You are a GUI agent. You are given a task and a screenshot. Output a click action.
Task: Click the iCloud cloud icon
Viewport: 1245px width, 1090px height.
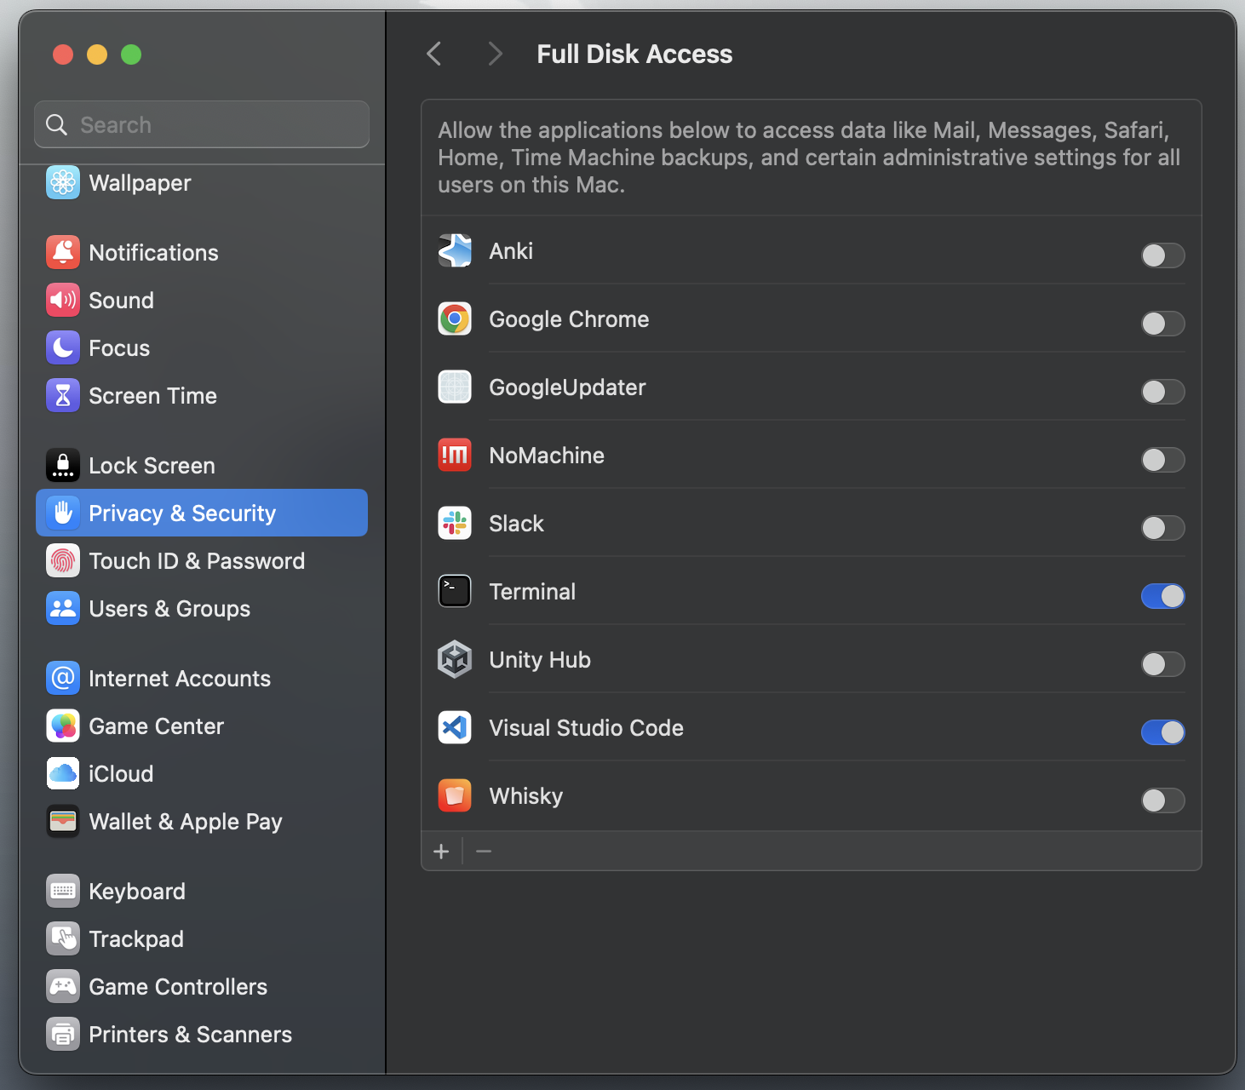pos(63,773)
